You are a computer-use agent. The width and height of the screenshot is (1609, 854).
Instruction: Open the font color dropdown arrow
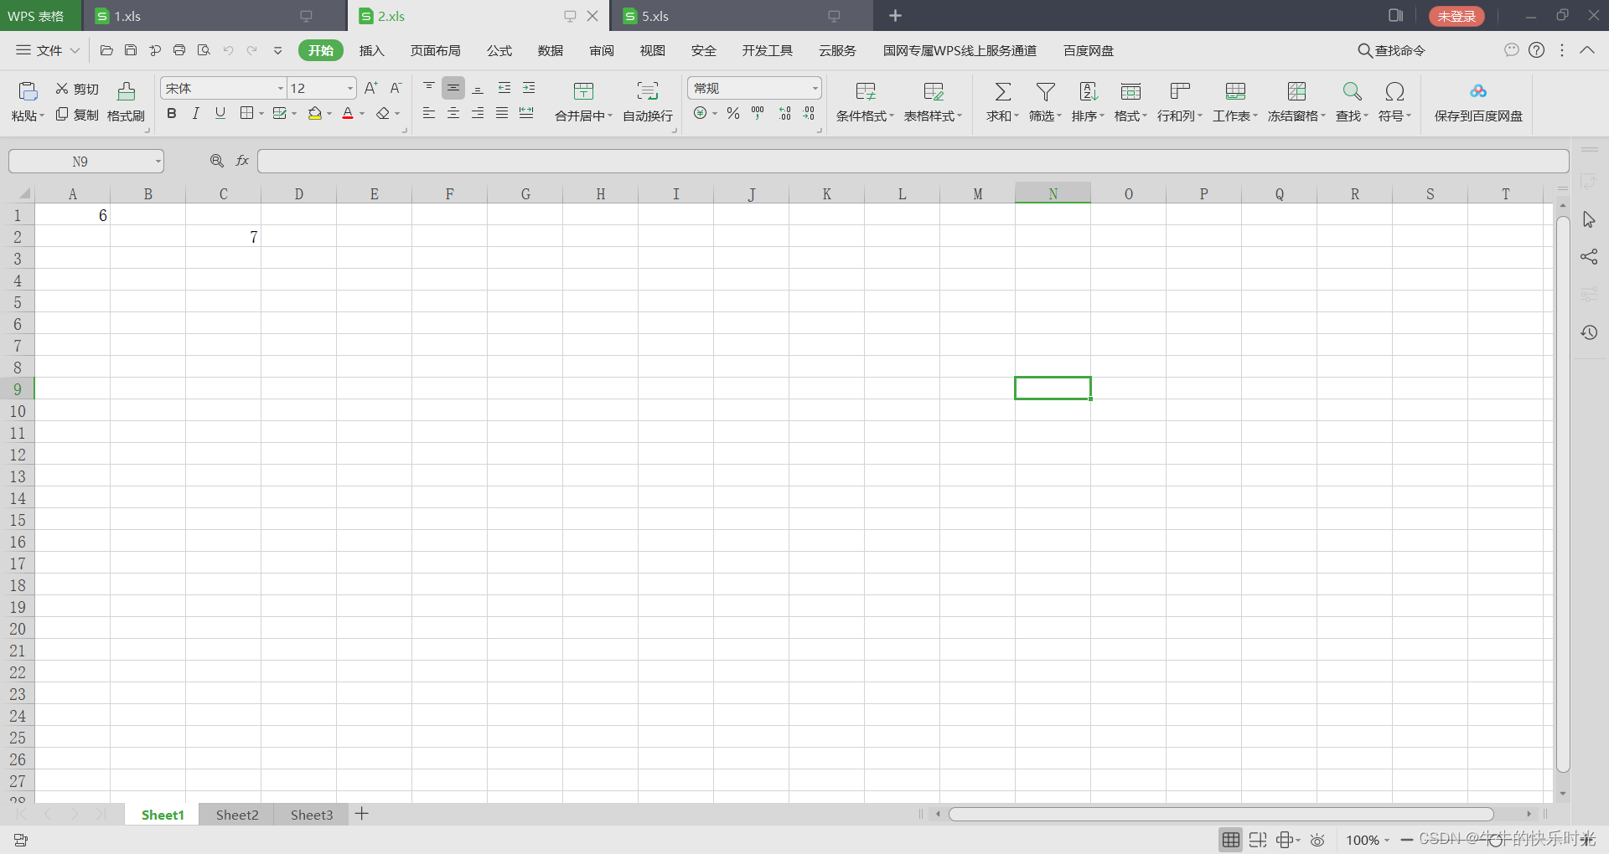(361, 114)
